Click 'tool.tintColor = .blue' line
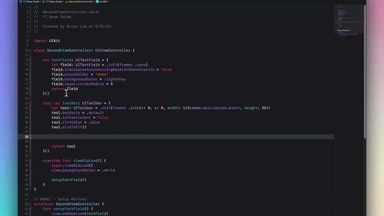The width and height of the screenshot is (384, 216). (x=76, y=122)
